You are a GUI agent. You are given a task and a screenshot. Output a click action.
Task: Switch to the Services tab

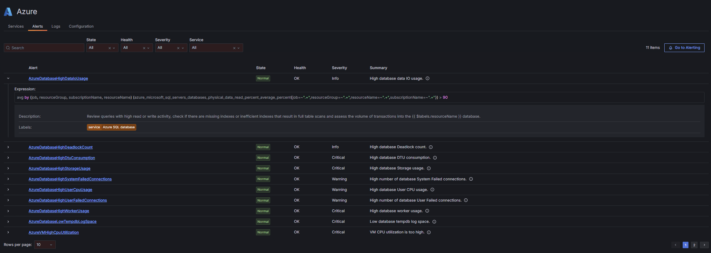pyautogui.click(x=16, y=26)
